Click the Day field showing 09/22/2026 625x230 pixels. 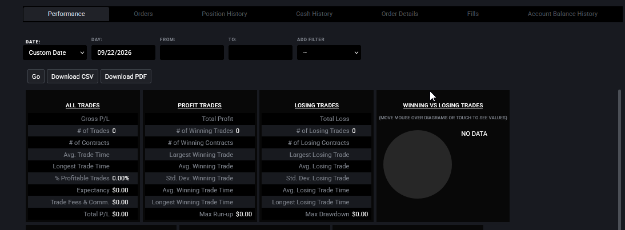tap(123, 53)
